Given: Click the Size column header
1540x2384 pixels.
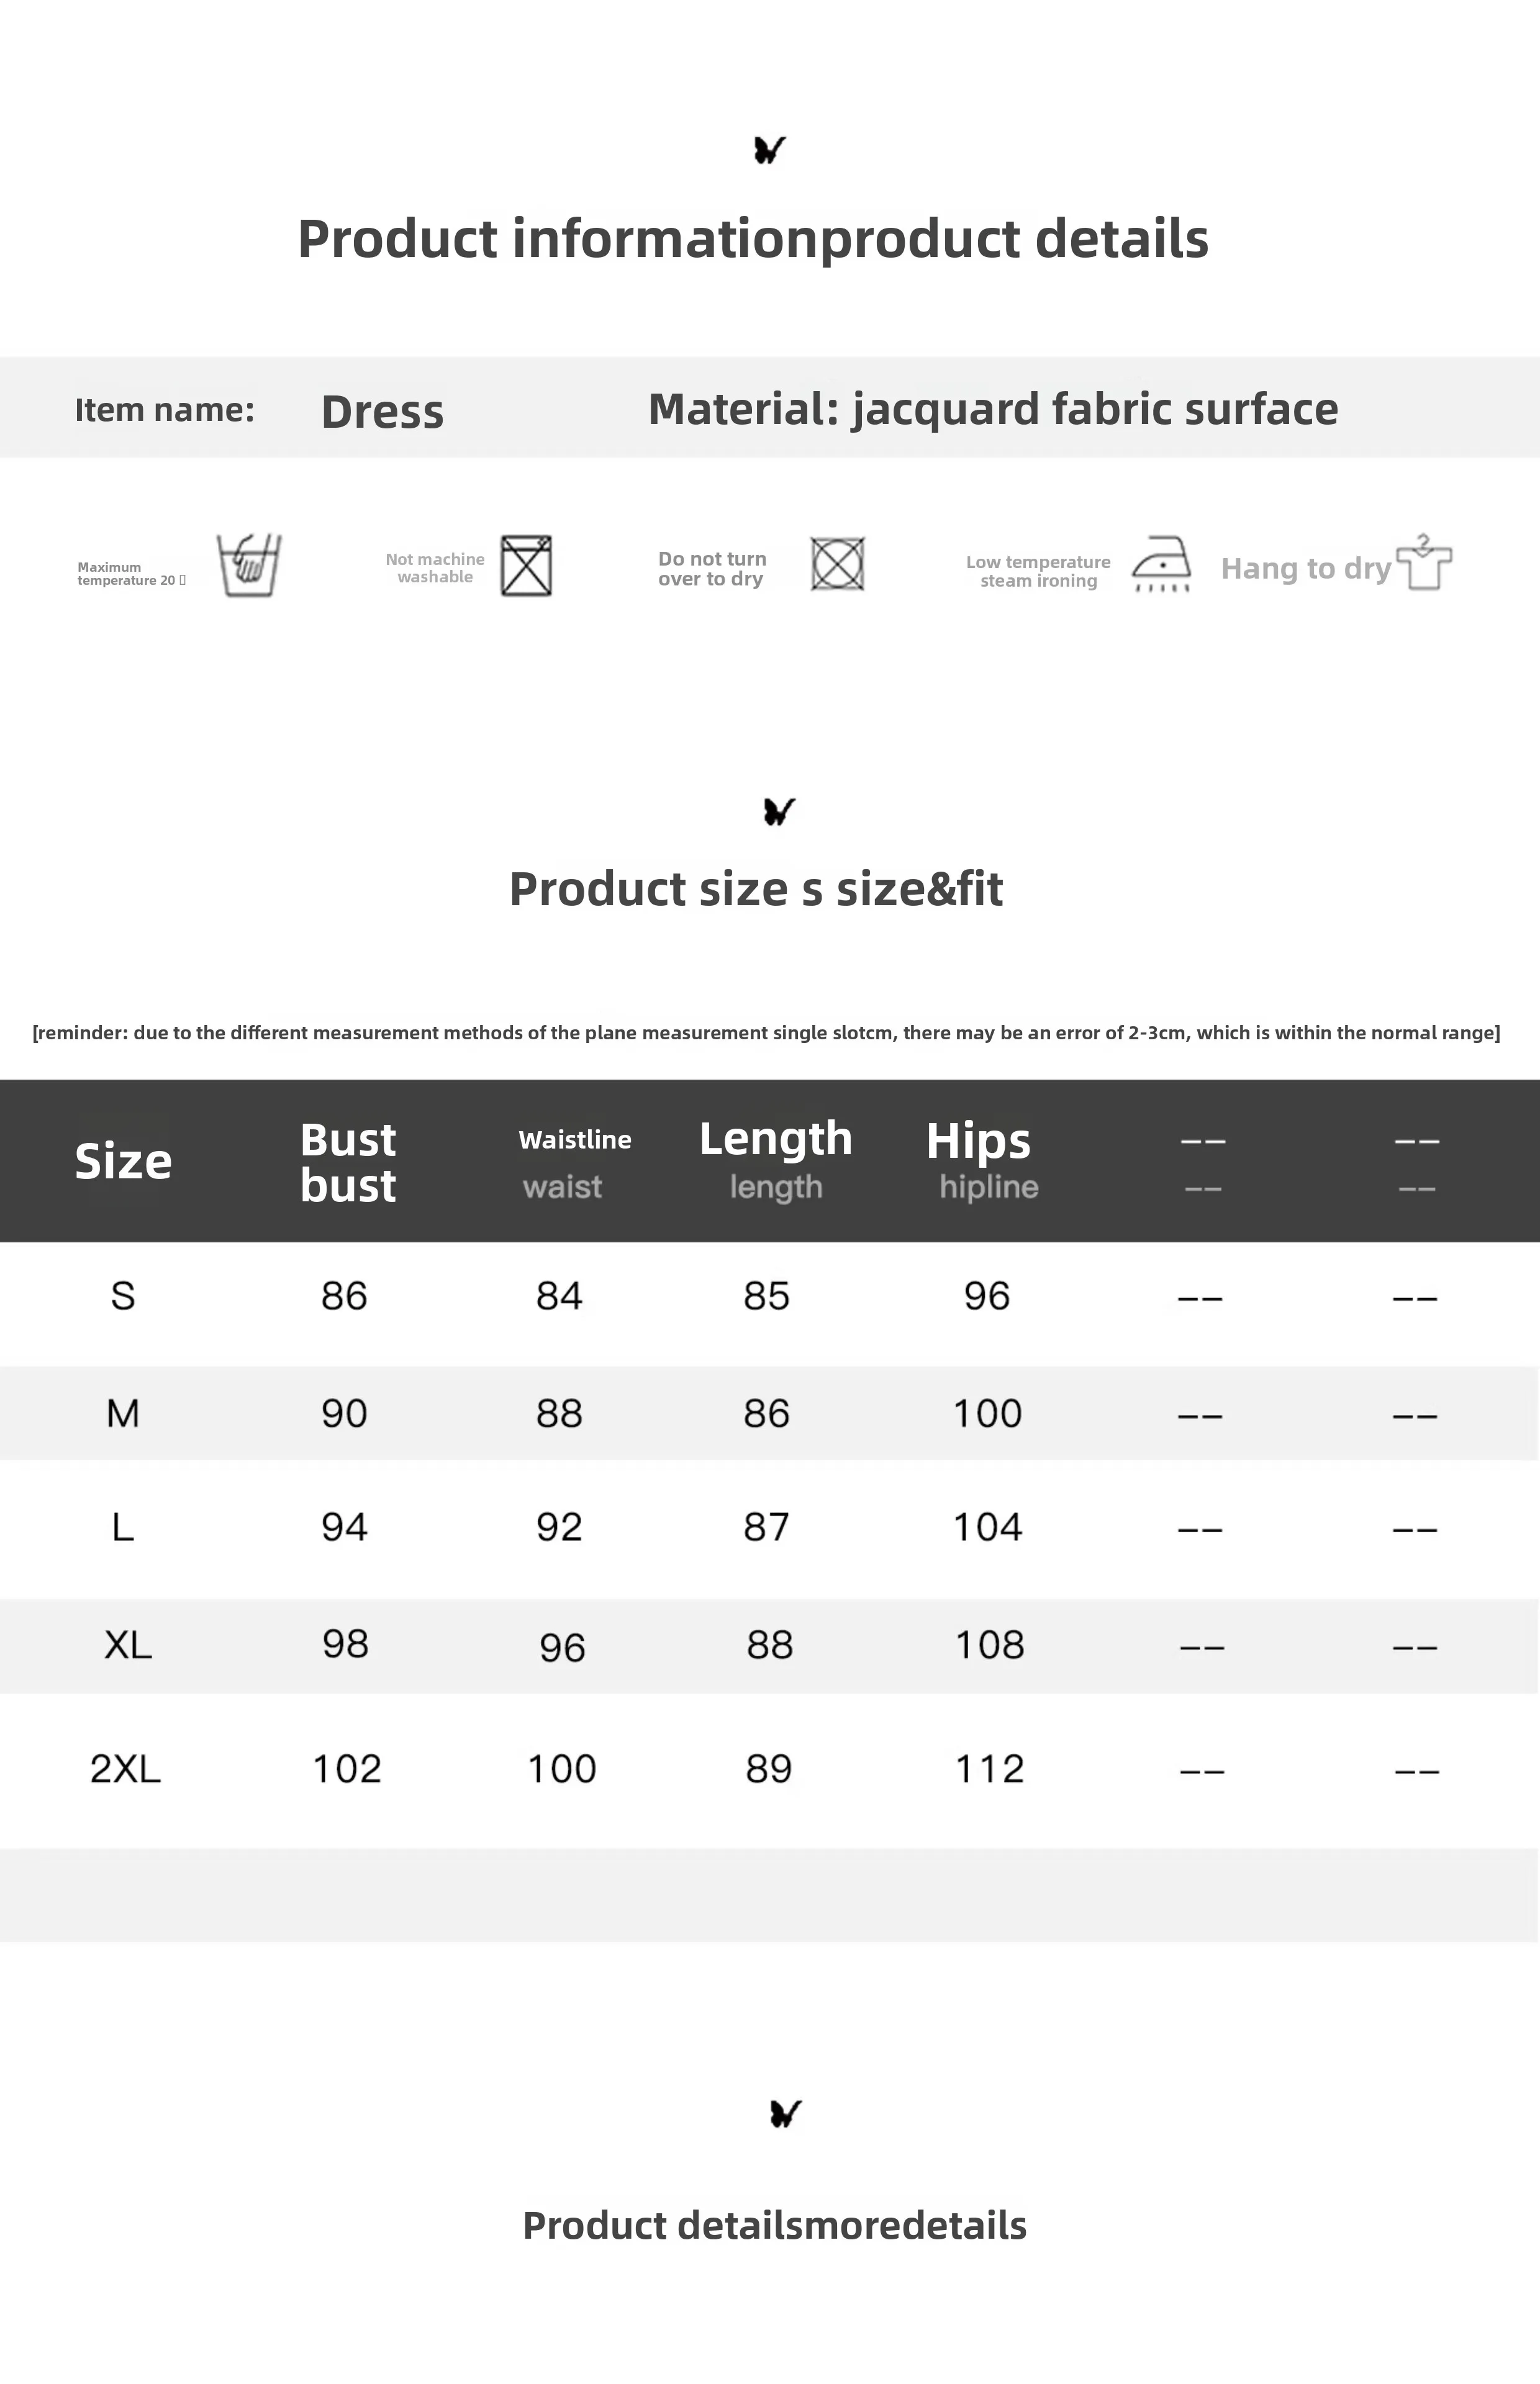Looking at the screenshot, I should pos(123,1160).
